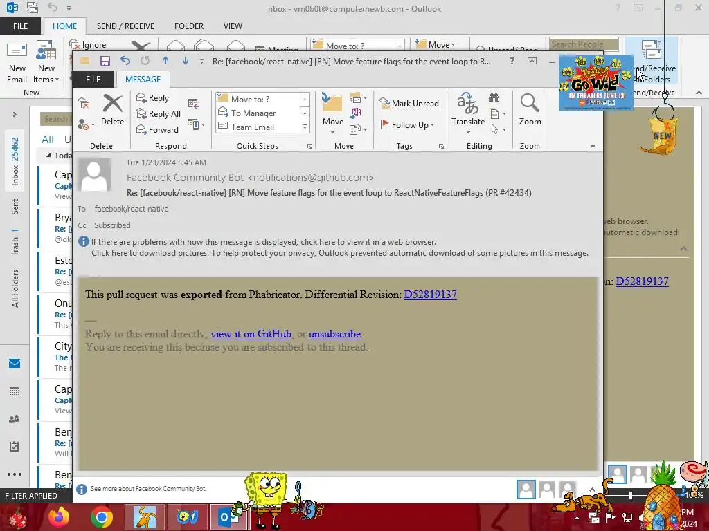
Task: Show hidden system tray icons
Action: [577, 517]
